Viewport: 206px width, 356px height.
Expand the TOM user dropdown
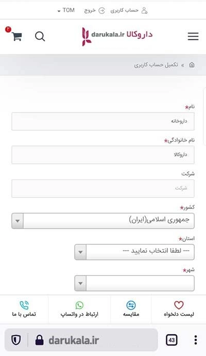click(x=66, y=10)
